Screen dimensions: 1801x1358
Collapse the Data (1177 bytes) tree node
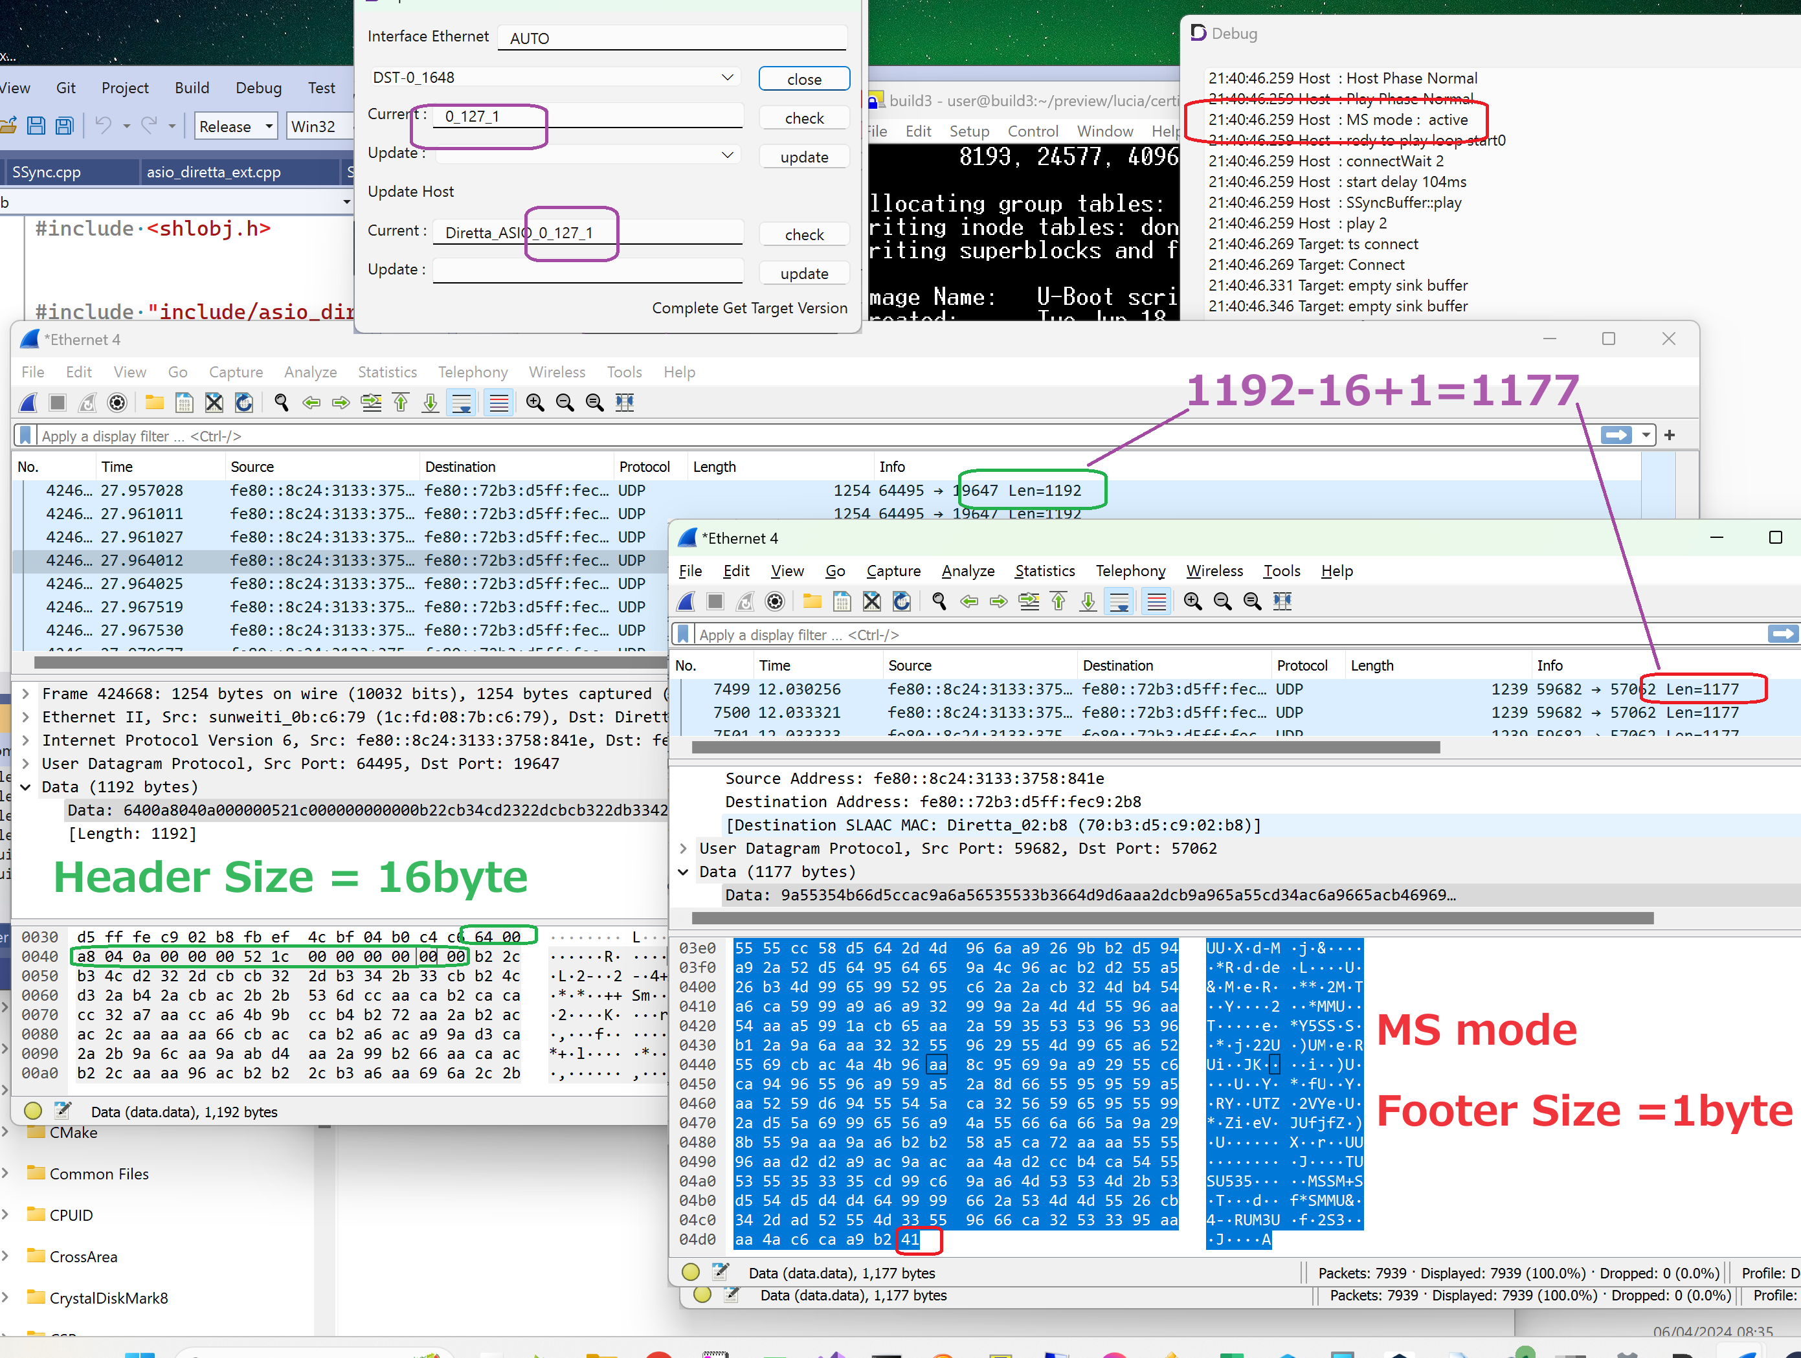tap(683, 872)
